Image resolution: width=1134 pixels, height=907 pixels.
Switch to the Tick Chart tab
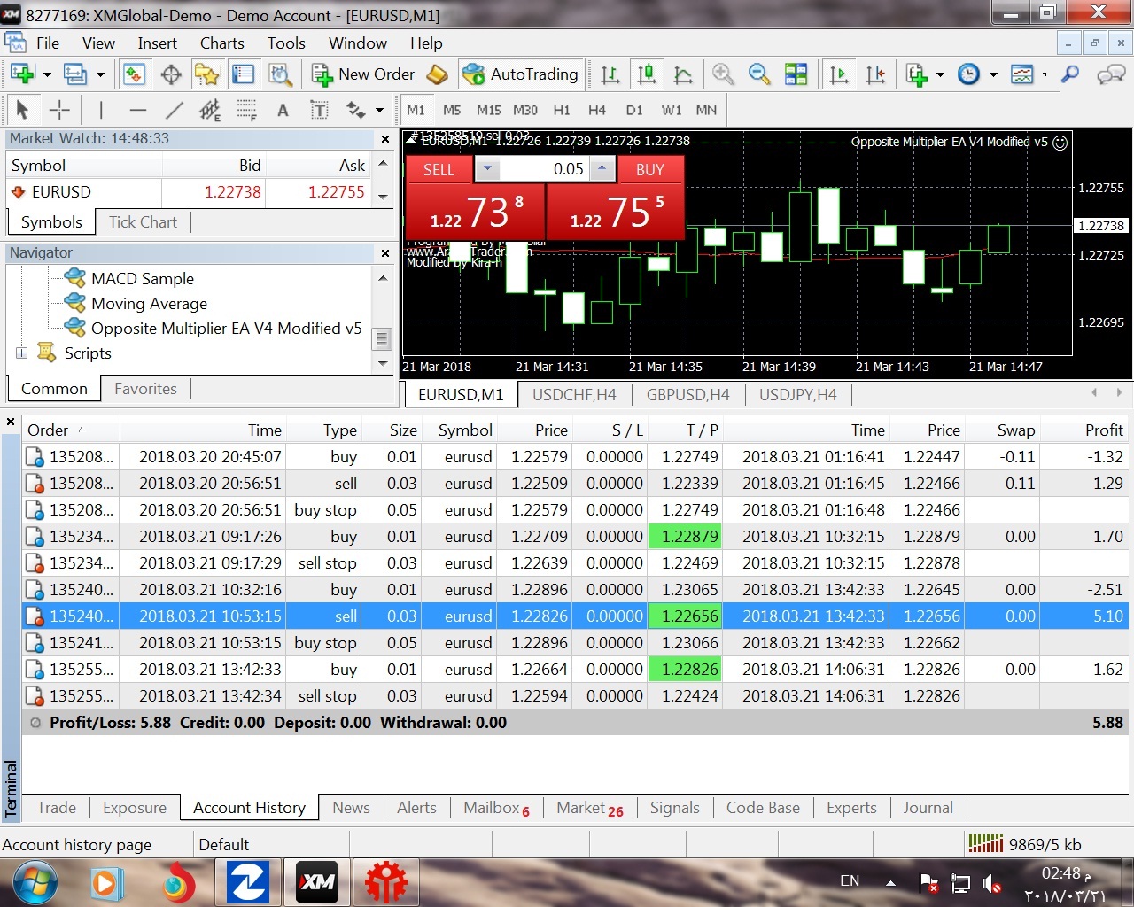143,222
